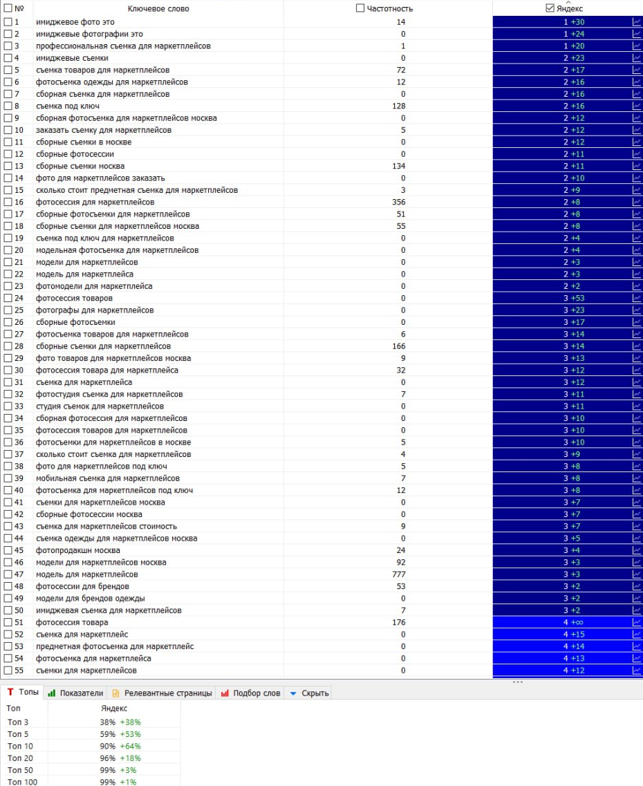Open chart icon in имиджевые съемки row
Image resolution: width=643 pixels, height=786 pixels.
[637, 58]
